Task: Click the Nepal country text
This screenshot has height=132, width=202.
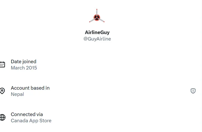Action: pos(18,94)
